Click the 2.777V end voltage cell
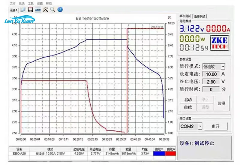The image size is (240, 165). (x=95, y=154)
